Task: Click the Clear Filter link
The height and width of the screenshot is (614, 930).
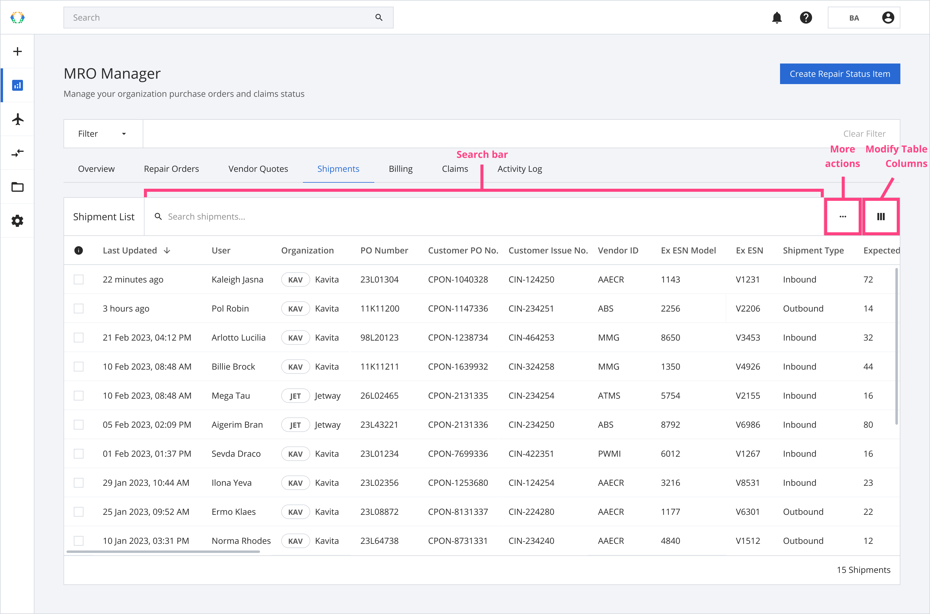Action: tap(864, 134)
